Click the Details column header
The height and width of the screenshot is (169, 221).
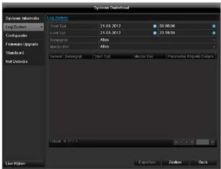pyautogui.click(x=207, y=56)
